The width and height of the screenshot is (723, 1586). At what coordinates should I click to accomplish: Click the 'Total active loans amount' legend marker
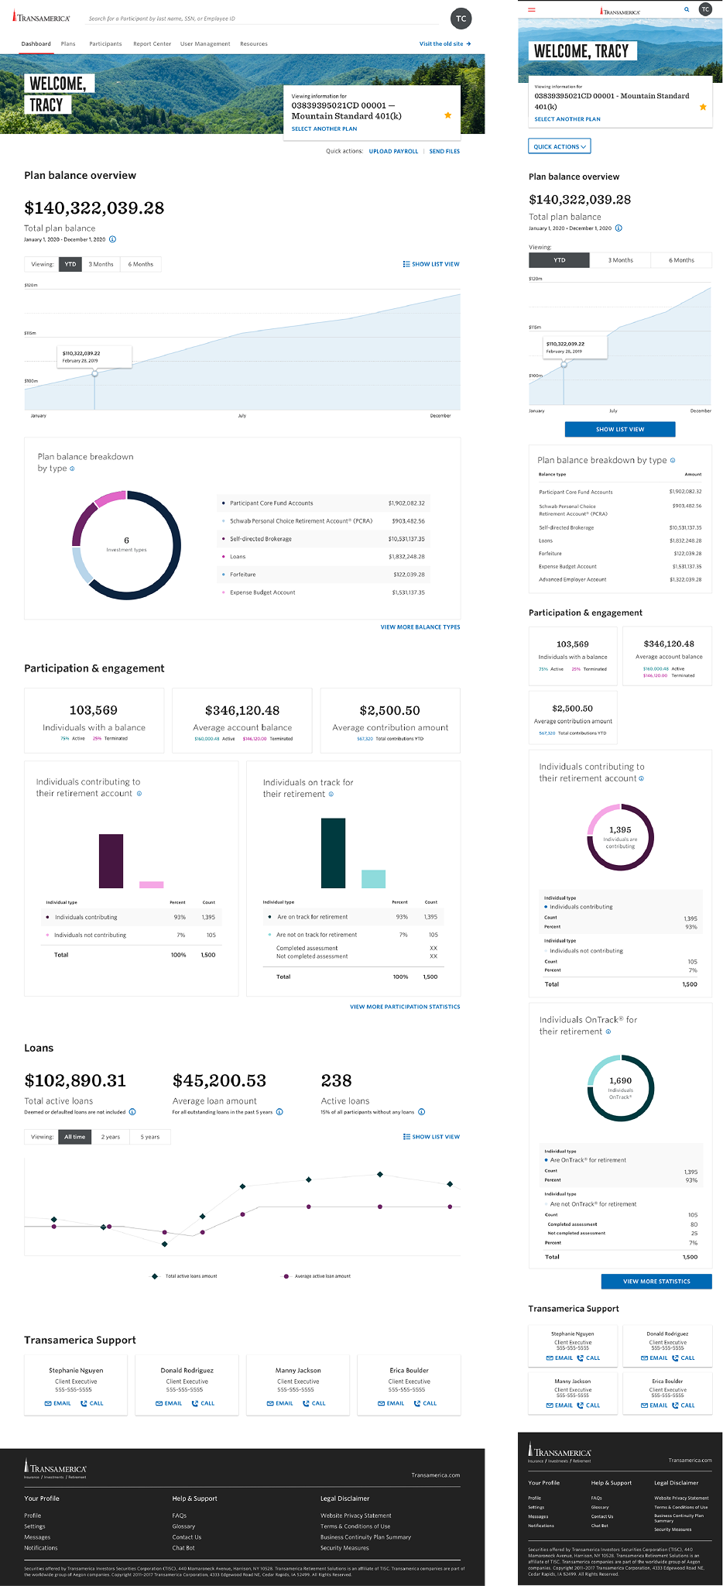(155, 1276)
